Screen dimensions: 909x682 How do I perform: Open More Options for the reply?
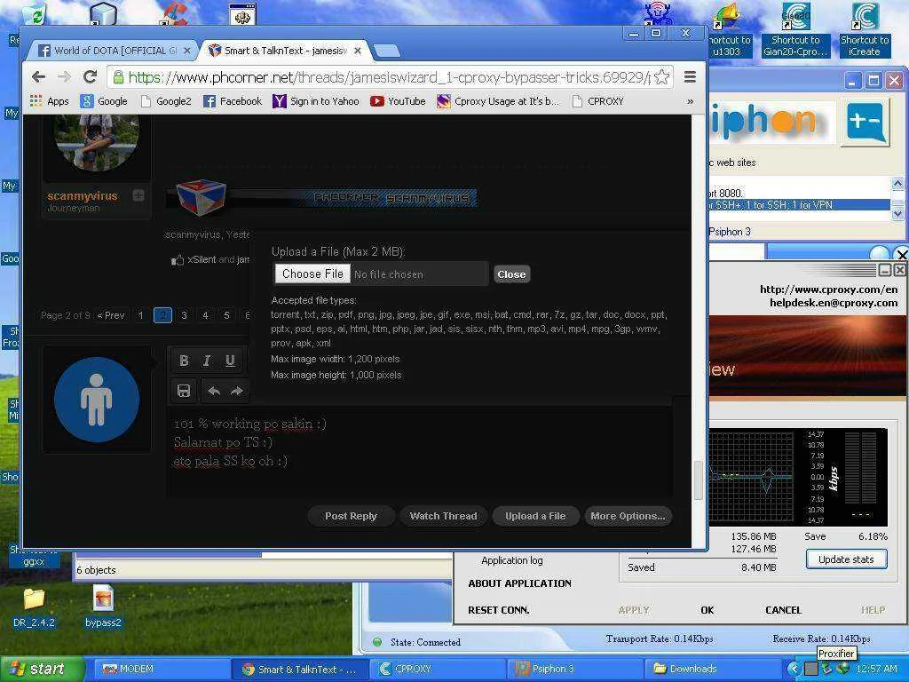(628, 516)
